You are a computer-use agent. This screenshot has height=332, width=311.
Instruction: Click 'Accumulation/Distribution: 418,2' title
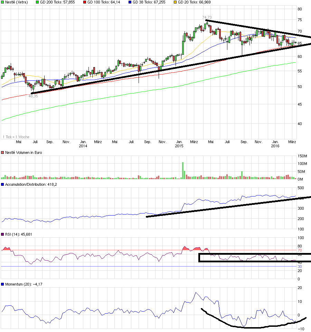tap(31, 185)
